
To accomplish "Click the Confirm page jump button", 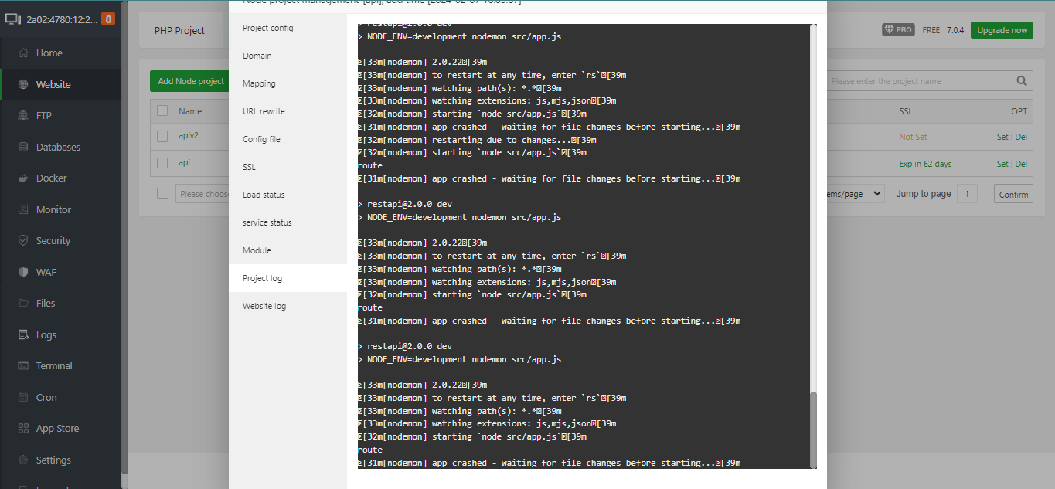I will click(1013, 194).
